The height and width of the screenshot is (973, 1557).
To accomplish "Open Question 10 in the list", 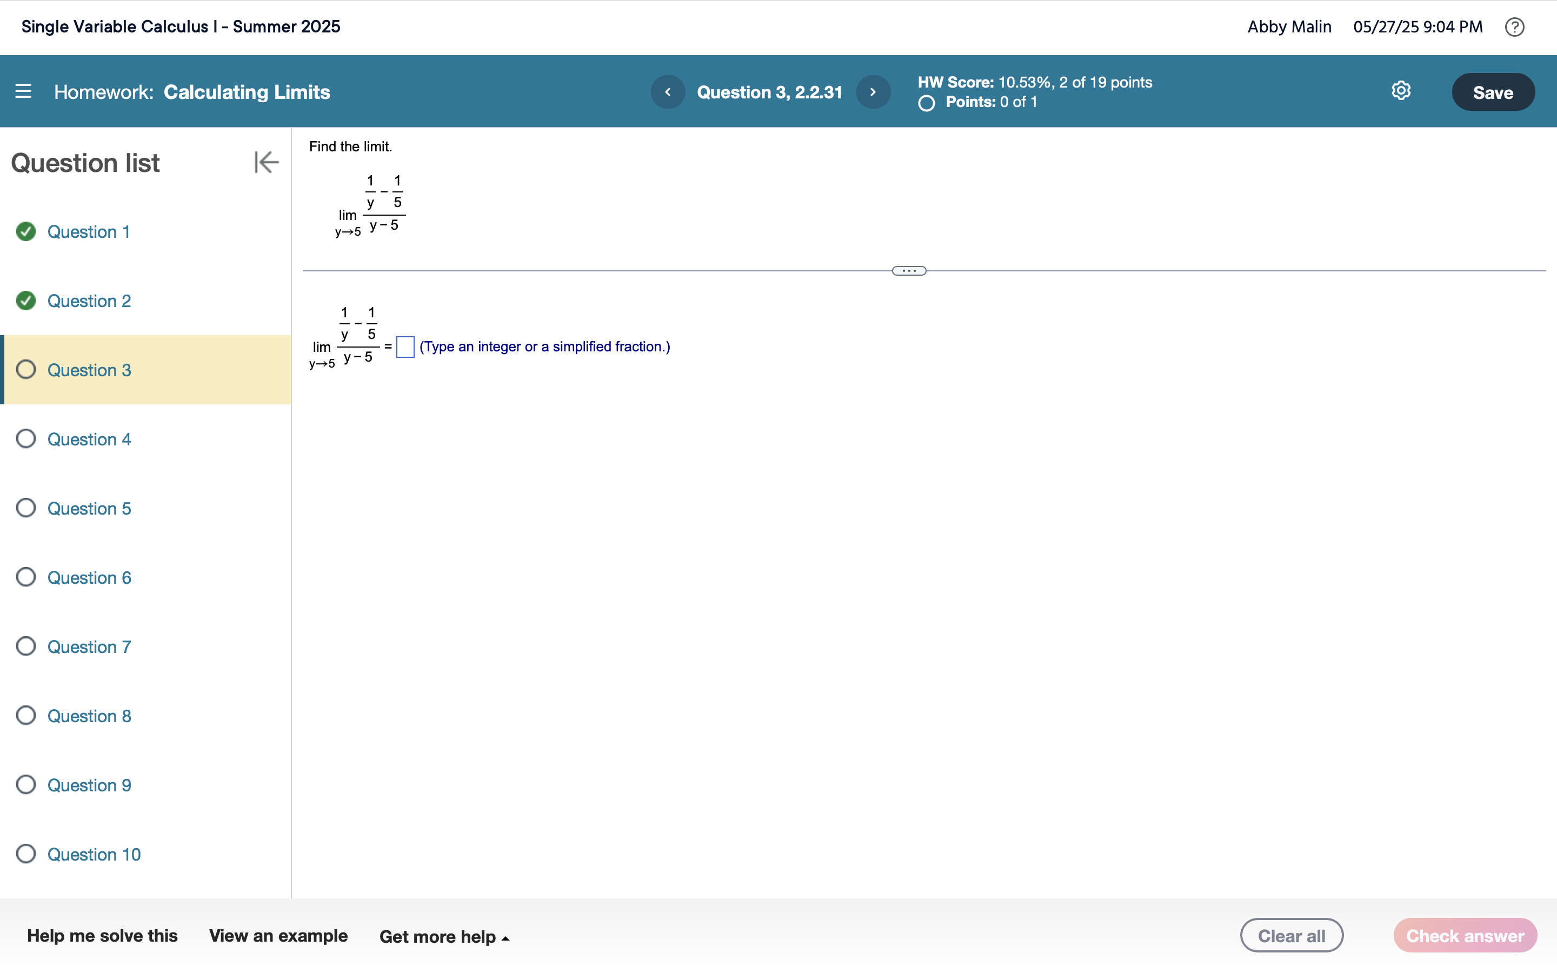I will [94, 854].
